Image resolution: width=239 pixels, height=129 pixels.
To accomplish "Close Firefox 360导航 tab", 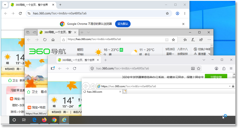I will tap(98, 60).
